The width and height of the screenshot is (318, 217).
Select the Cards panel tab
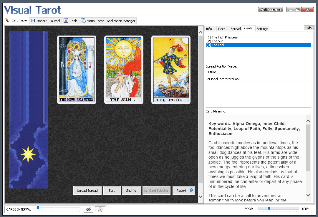click(248, 28)
